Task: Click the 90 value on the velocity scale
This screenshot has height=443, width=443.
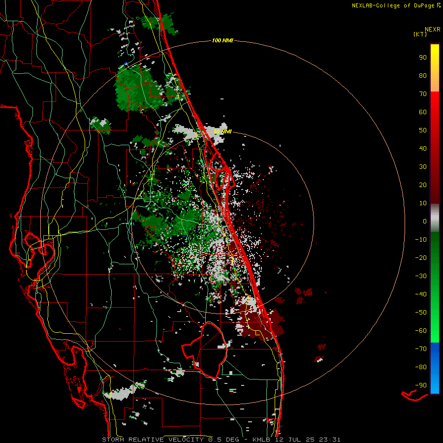Action: (x=423, y=58)
